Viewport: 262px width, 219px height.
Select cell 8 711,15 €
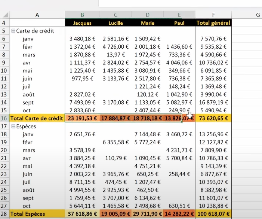(x=82, y=182)
